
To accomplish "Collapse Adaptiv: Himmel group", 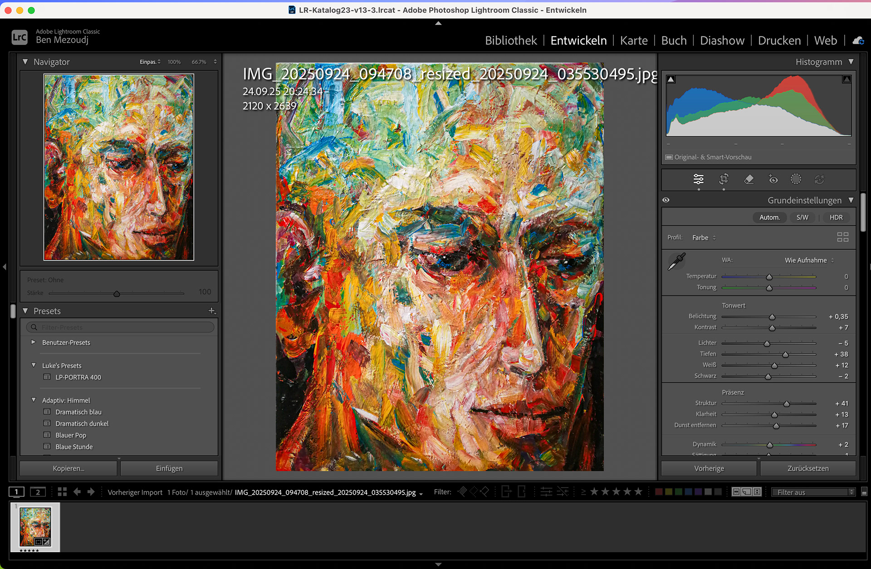I will (x=33, y=400).
